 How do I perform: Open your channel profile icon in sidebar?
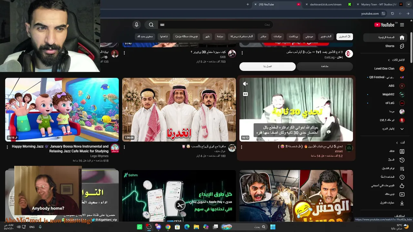pyautogui.click(x=402, y=151)
